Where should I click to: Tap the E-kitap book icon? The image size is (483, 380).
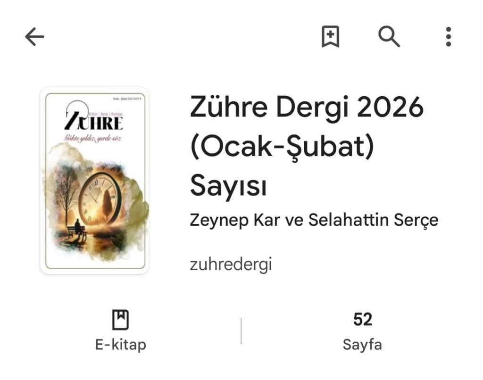(x=120, y=320)
